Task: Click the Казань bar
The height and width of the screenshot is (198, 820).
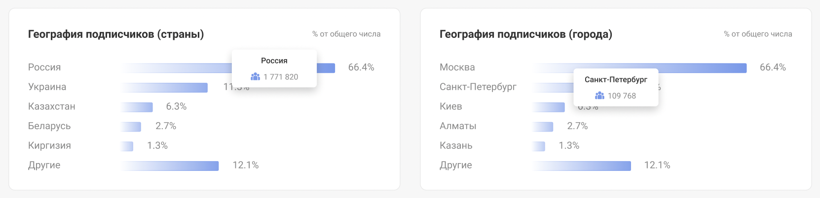Action: pos(539,146)
